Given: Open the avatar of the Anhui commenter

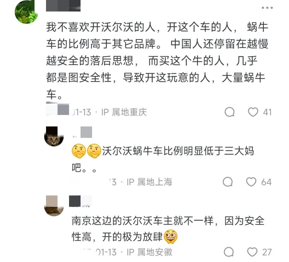Looking at the screenshot, I should click(x=54, y=206).
